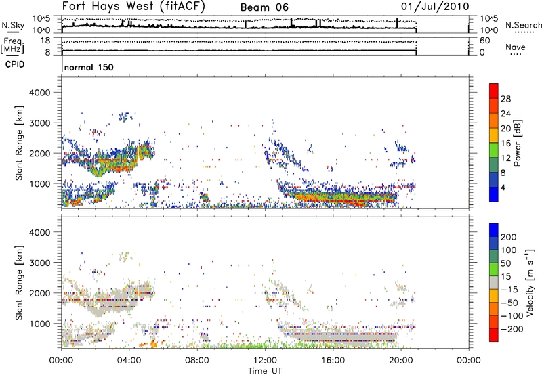Click 'Slant Range [km]' label of velocity panel
The height and width of the screenshot is (375, 542).
19,283
